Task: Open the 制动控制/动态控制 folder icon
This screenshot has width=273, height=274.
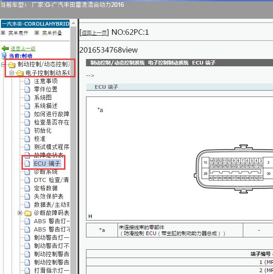Action: click(x=12, y=65)
